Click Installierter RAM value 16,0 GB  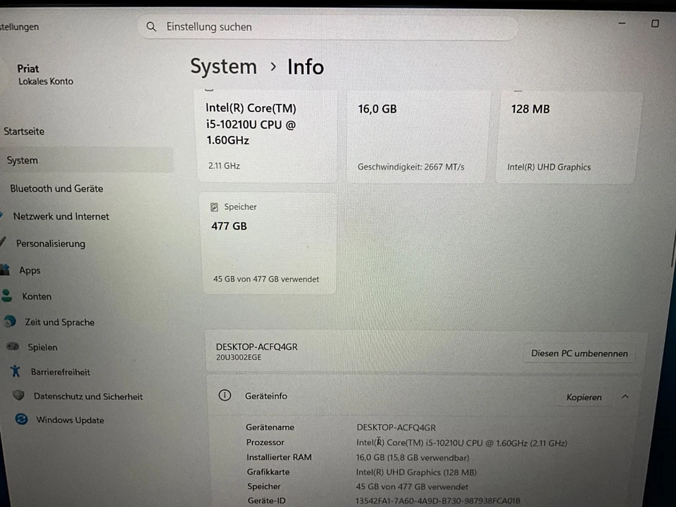[x=413, y=458]
